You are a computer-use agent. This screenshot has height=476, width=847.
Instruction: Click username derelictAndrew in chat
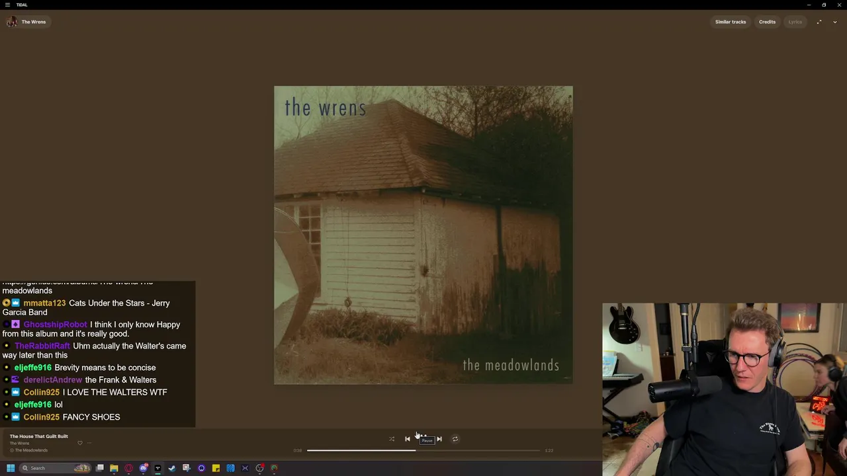point(52,379)
